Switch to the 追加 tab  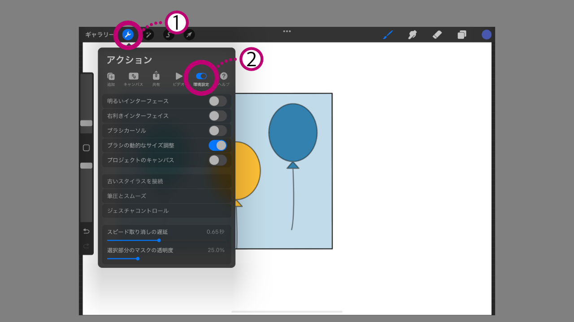click(111, 79)
